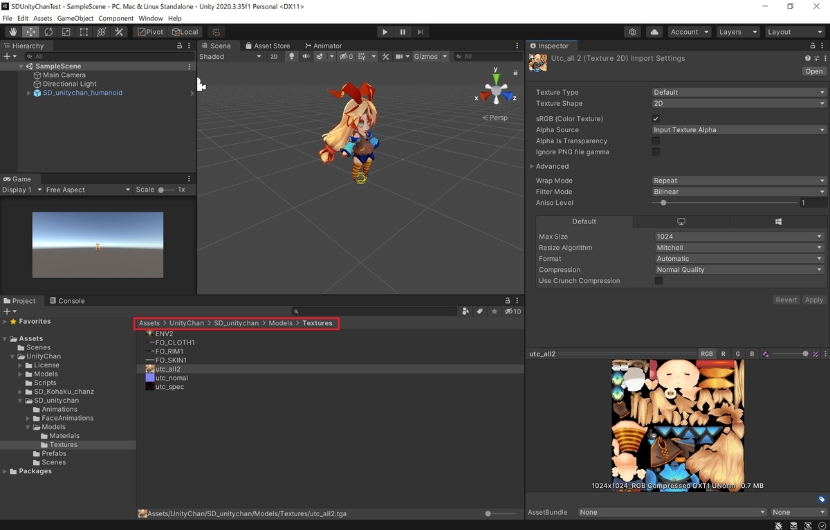Show R channel in texture preview
The image size is (830, 530).
tap(723, 354)
